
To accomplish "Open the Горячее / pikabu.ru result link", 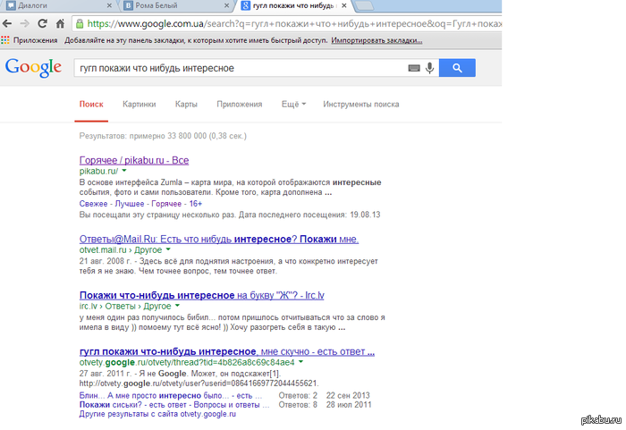I will (x=134, y=159).
